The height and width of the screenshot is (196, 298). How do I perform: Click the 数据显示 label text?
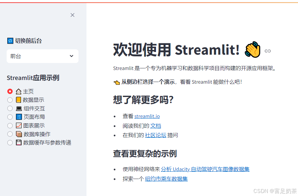click(x=34, y=100)
